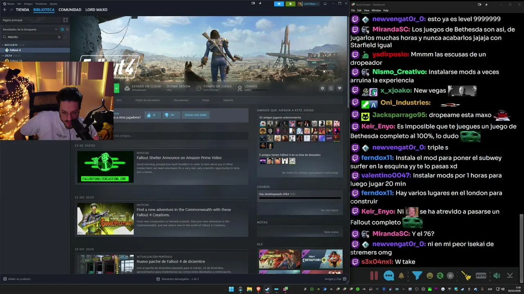The width and height of the screenshot is (524, 294).
Task: Toggle Social Stream bell alerts
Action: tap(401, 276)
